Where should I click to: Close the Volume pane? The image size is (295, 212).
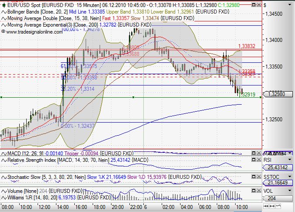point(259,191)
